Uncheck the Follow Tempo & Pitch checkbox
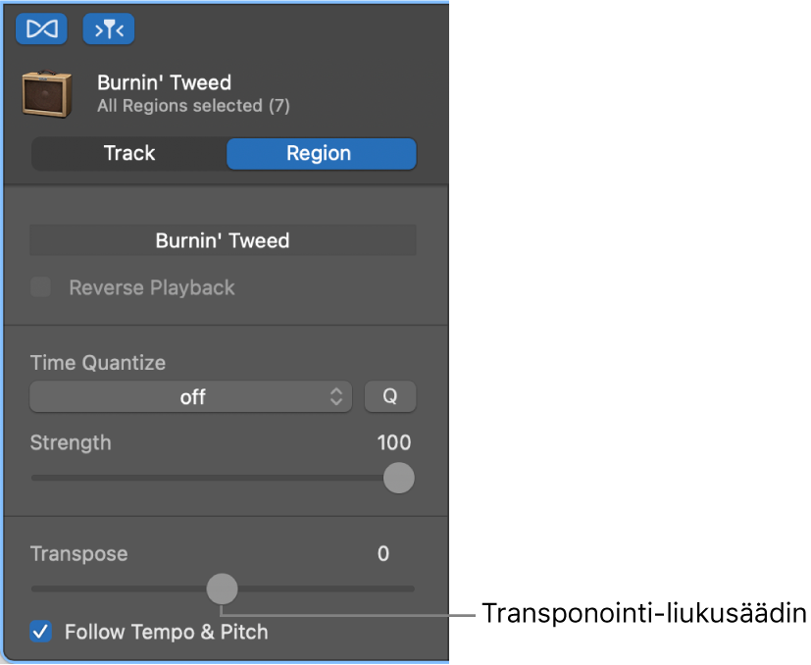The image size is (811, 665). click(41, 632)
